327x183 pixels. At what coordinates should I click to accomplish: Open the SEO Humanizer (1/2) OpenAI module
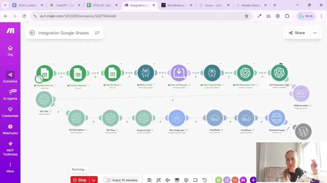click(x=245, y=73)
